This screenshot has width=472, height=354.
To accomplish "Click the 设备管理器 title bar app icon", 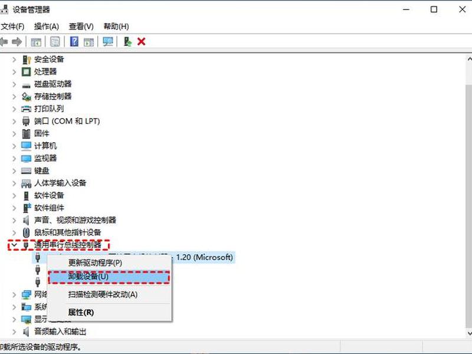I will tap(4, 9).
